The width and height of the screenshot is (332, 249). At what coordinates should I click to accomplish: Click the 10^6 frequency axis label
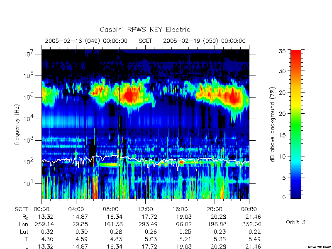[29, 76]
